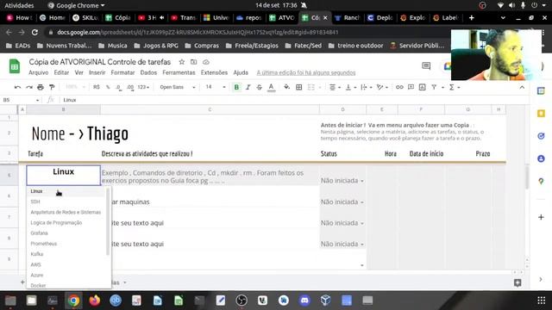Open the comment history icon

coord(426,65)
